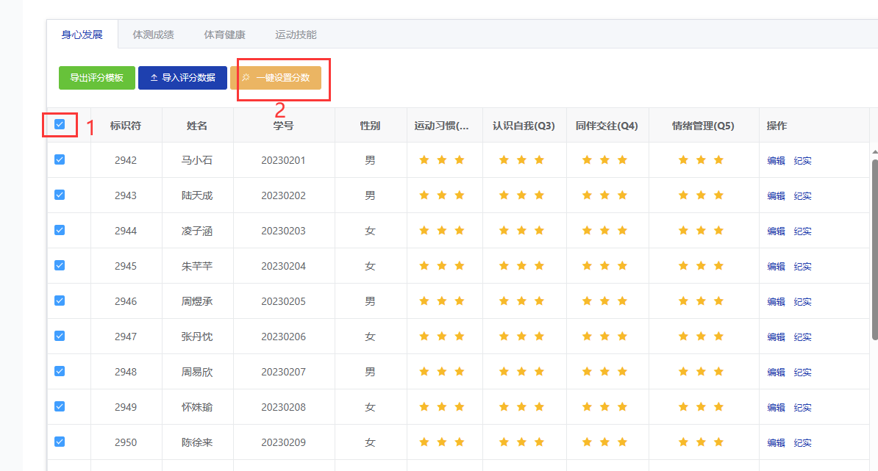The height and width of the screenshot is (471, 878).
Task: Click the 导入评分数据 button
Action: point(182,78)
